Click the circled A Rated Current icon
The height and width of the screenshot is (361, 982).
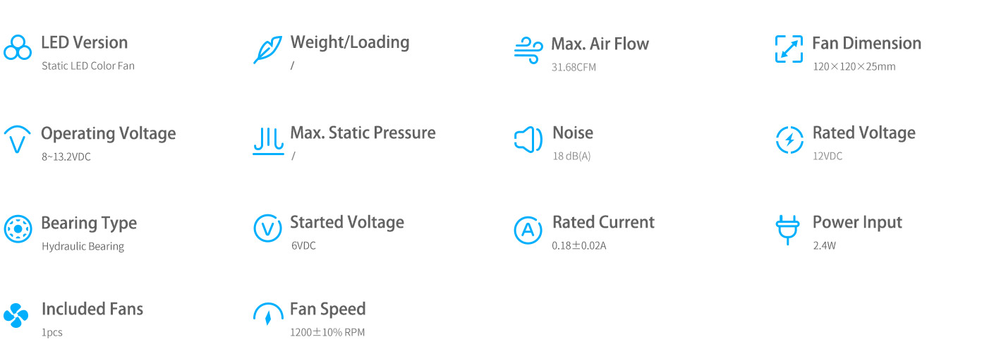point(528,229)
